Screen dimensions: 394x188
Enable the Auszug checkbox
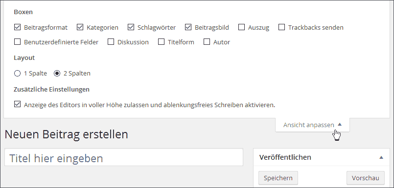point(241,27)
